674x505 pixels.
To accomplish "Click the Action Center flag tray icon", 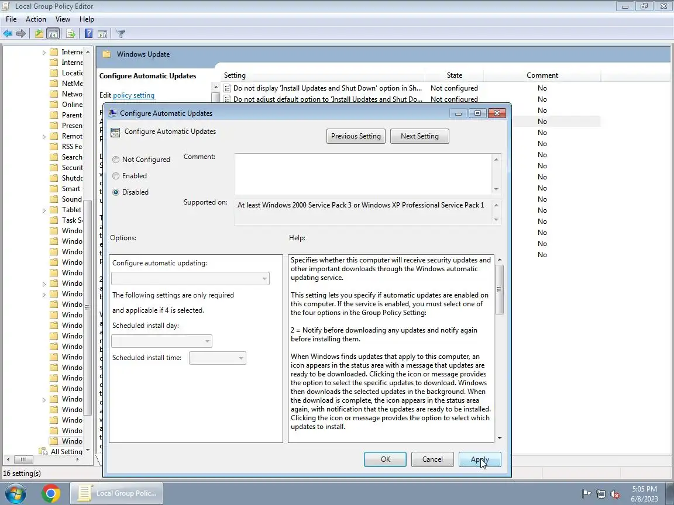I will coord(586,494).
